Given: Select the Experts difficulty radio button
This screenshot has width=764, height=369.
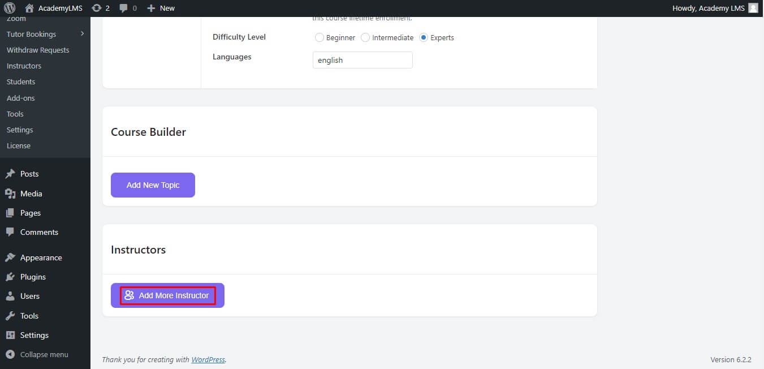Looking at the screenshot, I should [424, 37].
